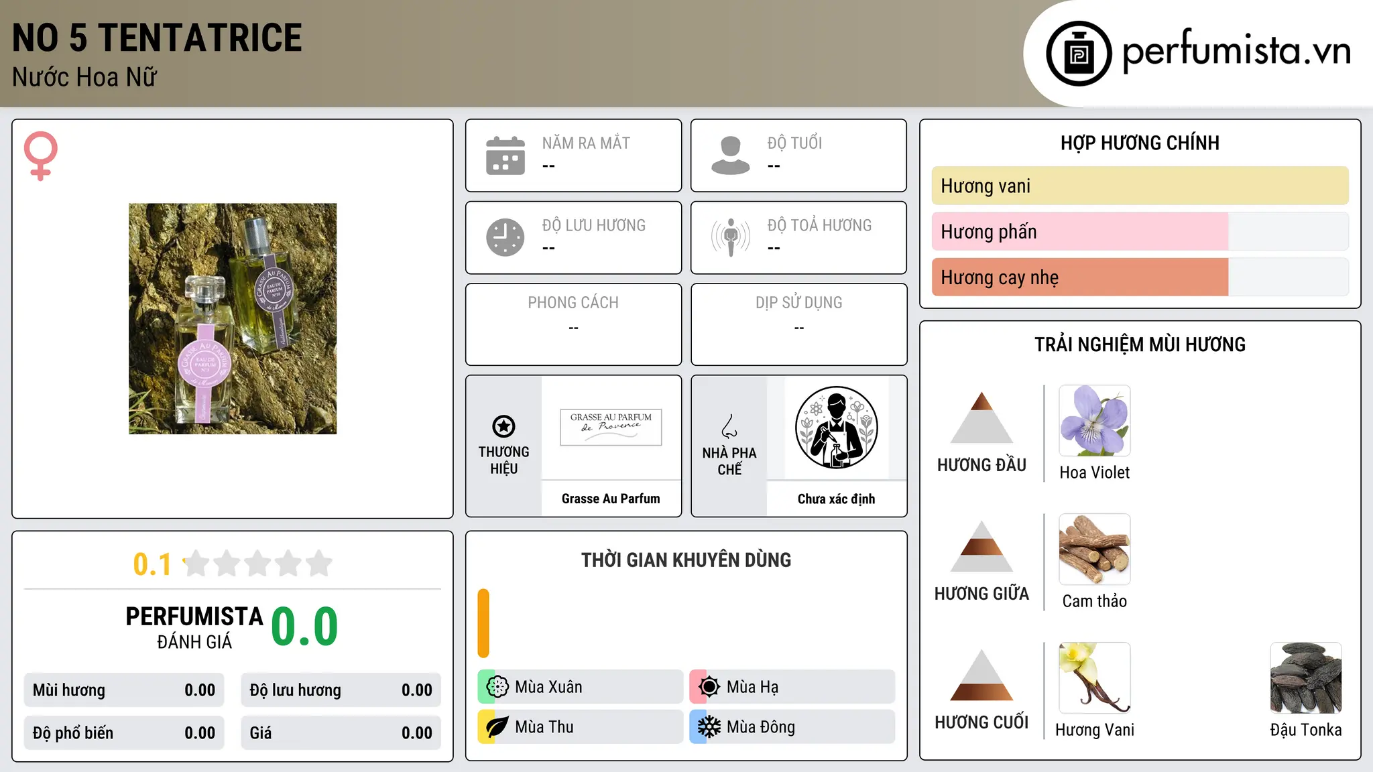
Task: Click the Độ phổ biến 0.00 score row
Action: [124, 733]
